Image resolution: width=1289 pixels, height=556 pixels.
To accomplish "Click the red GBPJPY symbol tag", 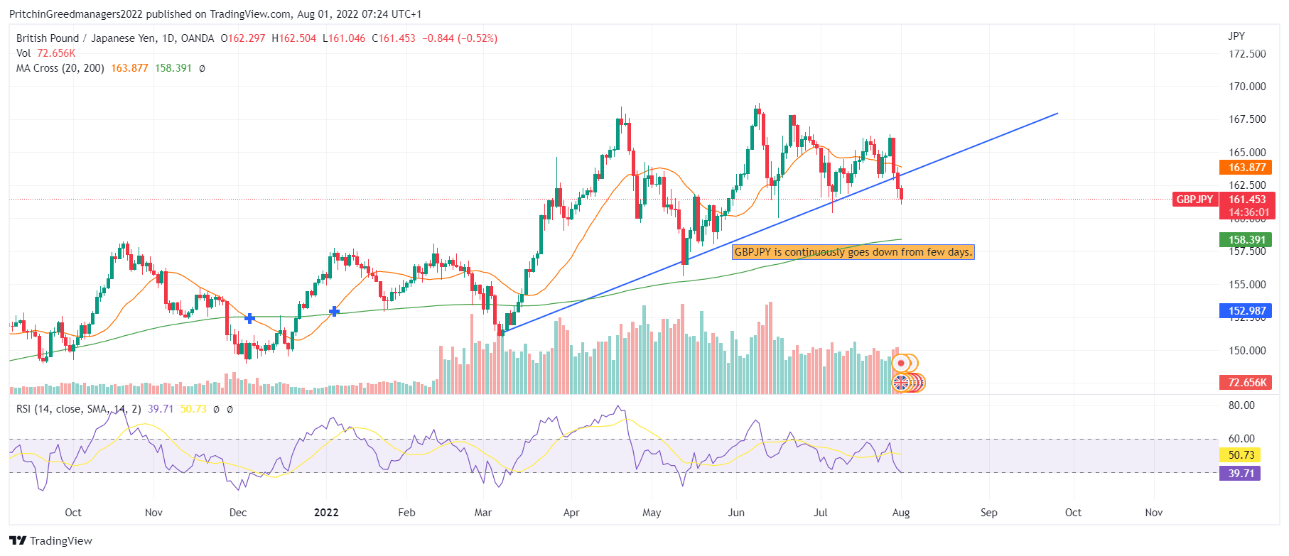I will pos(1194,200).
